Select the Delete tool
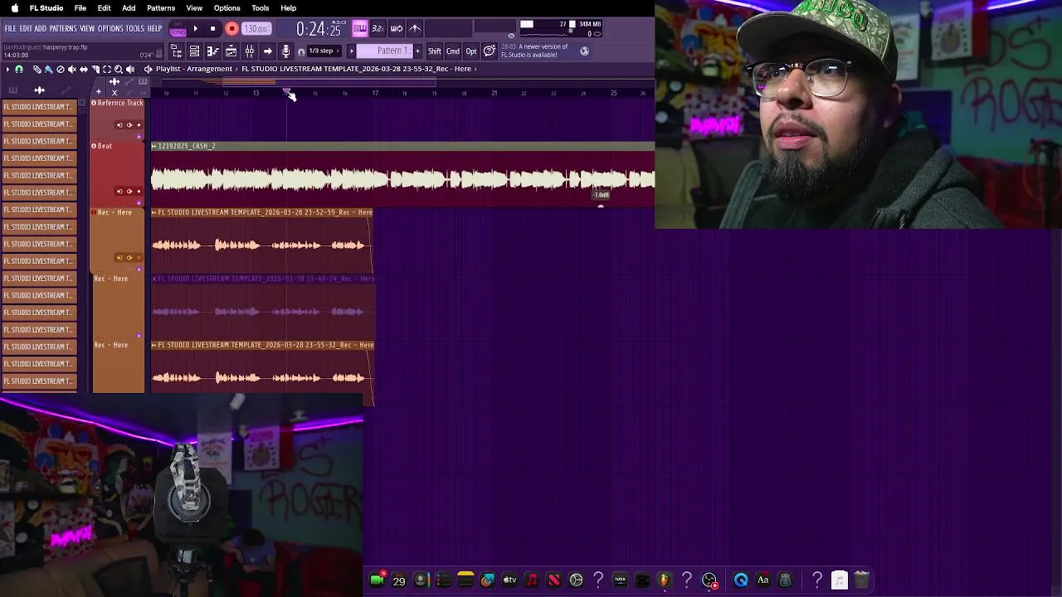This screenshot has height=597, width=1062. coord(61,70)
